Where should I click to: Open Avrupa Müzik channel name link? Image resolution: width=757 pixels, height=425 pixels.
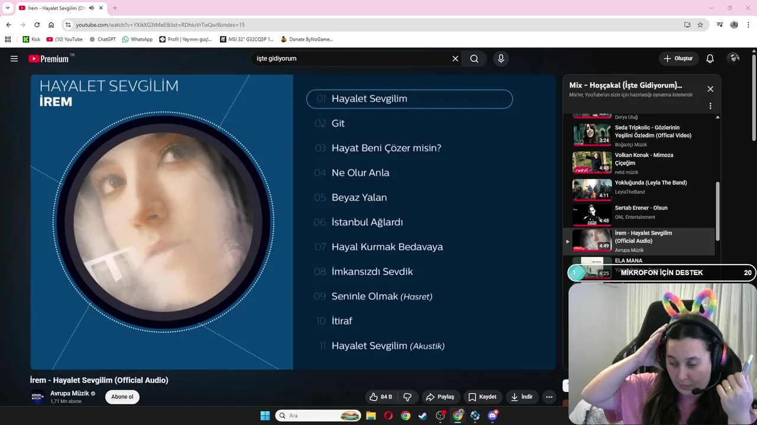(70, 393)
